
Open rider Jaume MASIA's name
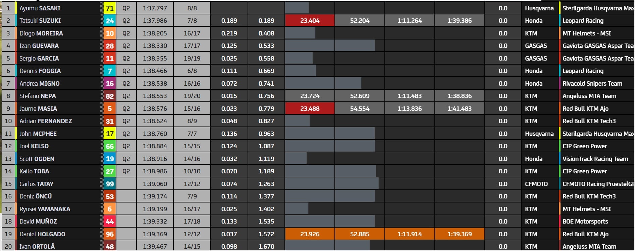coord(38,109)
